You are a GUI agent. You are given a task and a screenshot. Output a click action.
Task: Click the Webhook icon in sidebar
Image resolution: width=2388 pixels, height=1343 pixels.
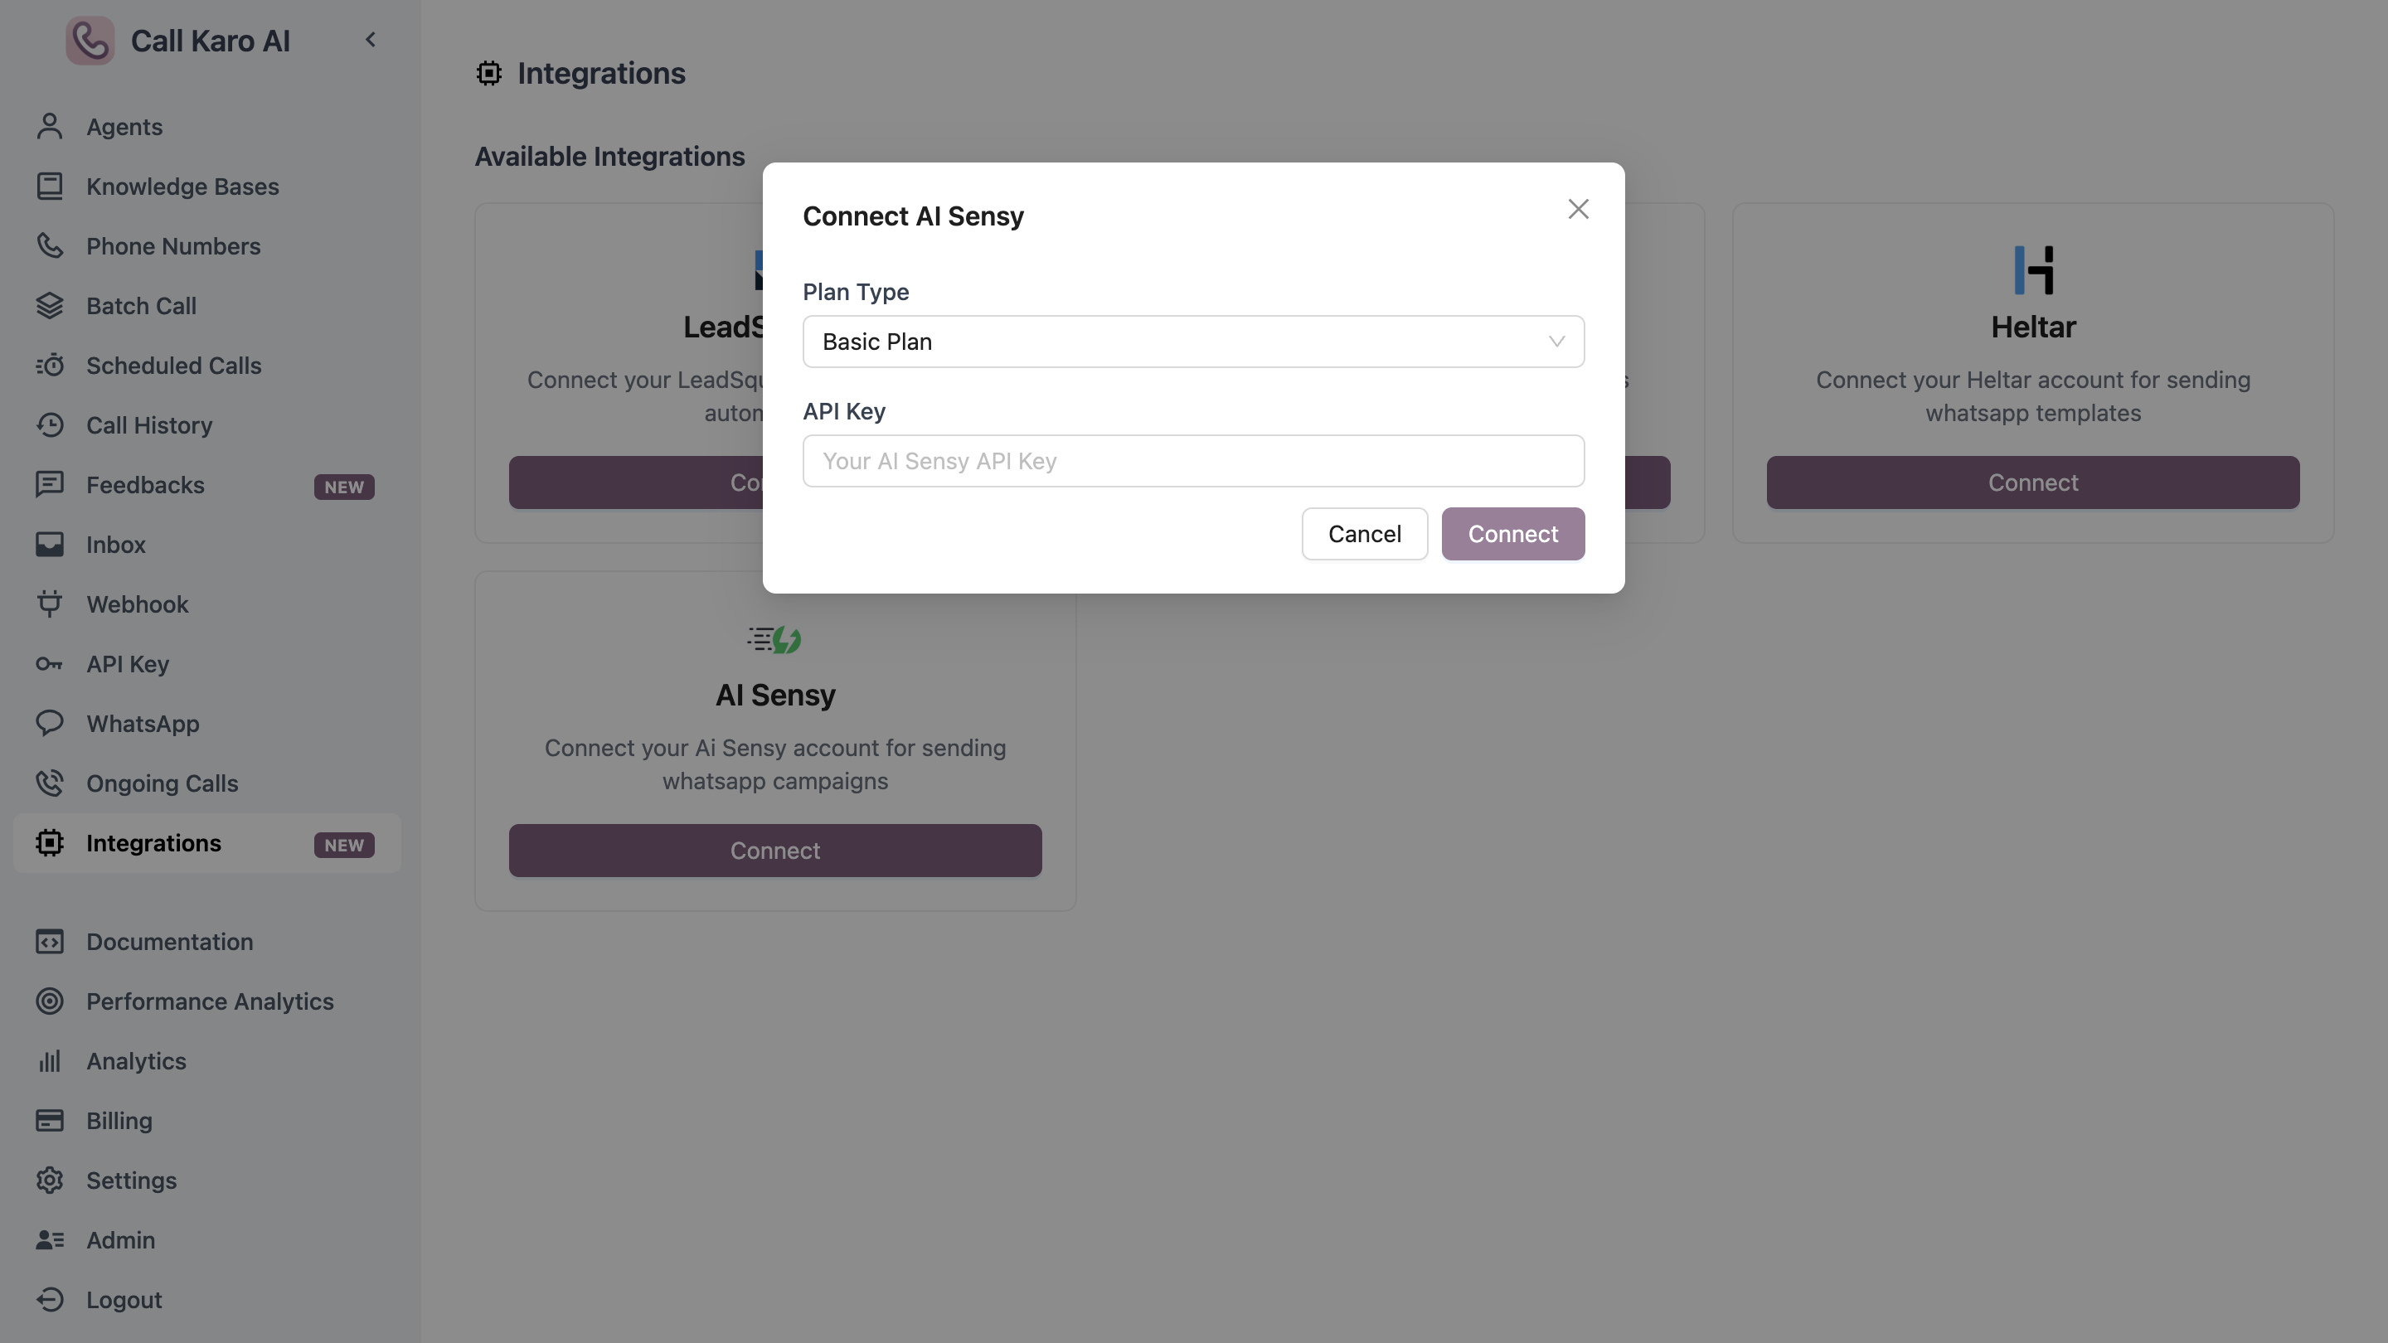point(49,604)
